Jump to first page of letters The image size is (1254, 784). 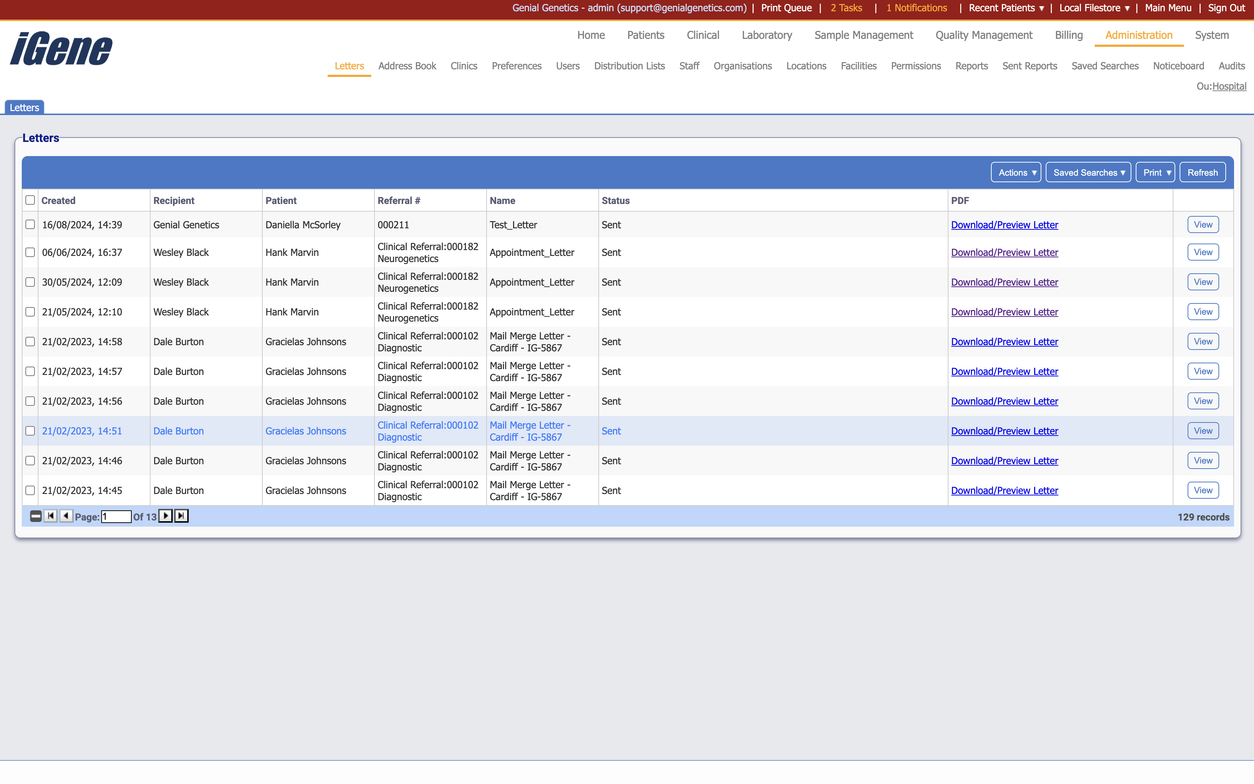point(50,516)
